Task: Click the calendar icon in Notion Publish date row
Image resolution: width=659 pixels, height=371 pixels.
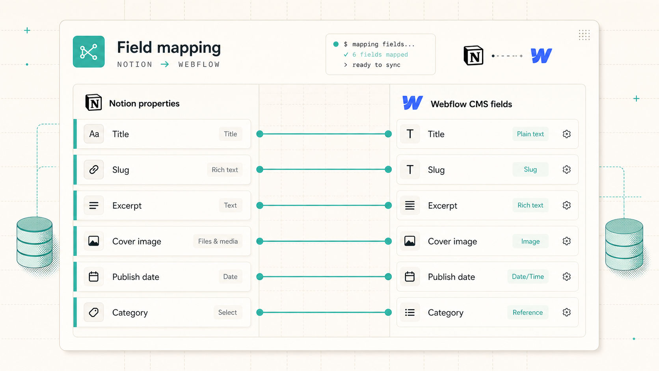Action: click(x=94, y=277)
